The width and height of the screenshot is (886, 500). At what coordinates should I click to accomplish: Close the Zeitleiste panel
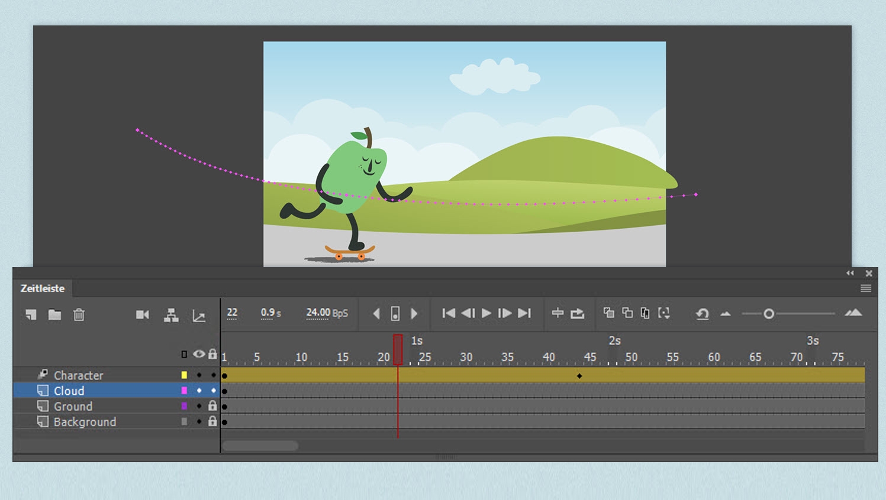869,273
